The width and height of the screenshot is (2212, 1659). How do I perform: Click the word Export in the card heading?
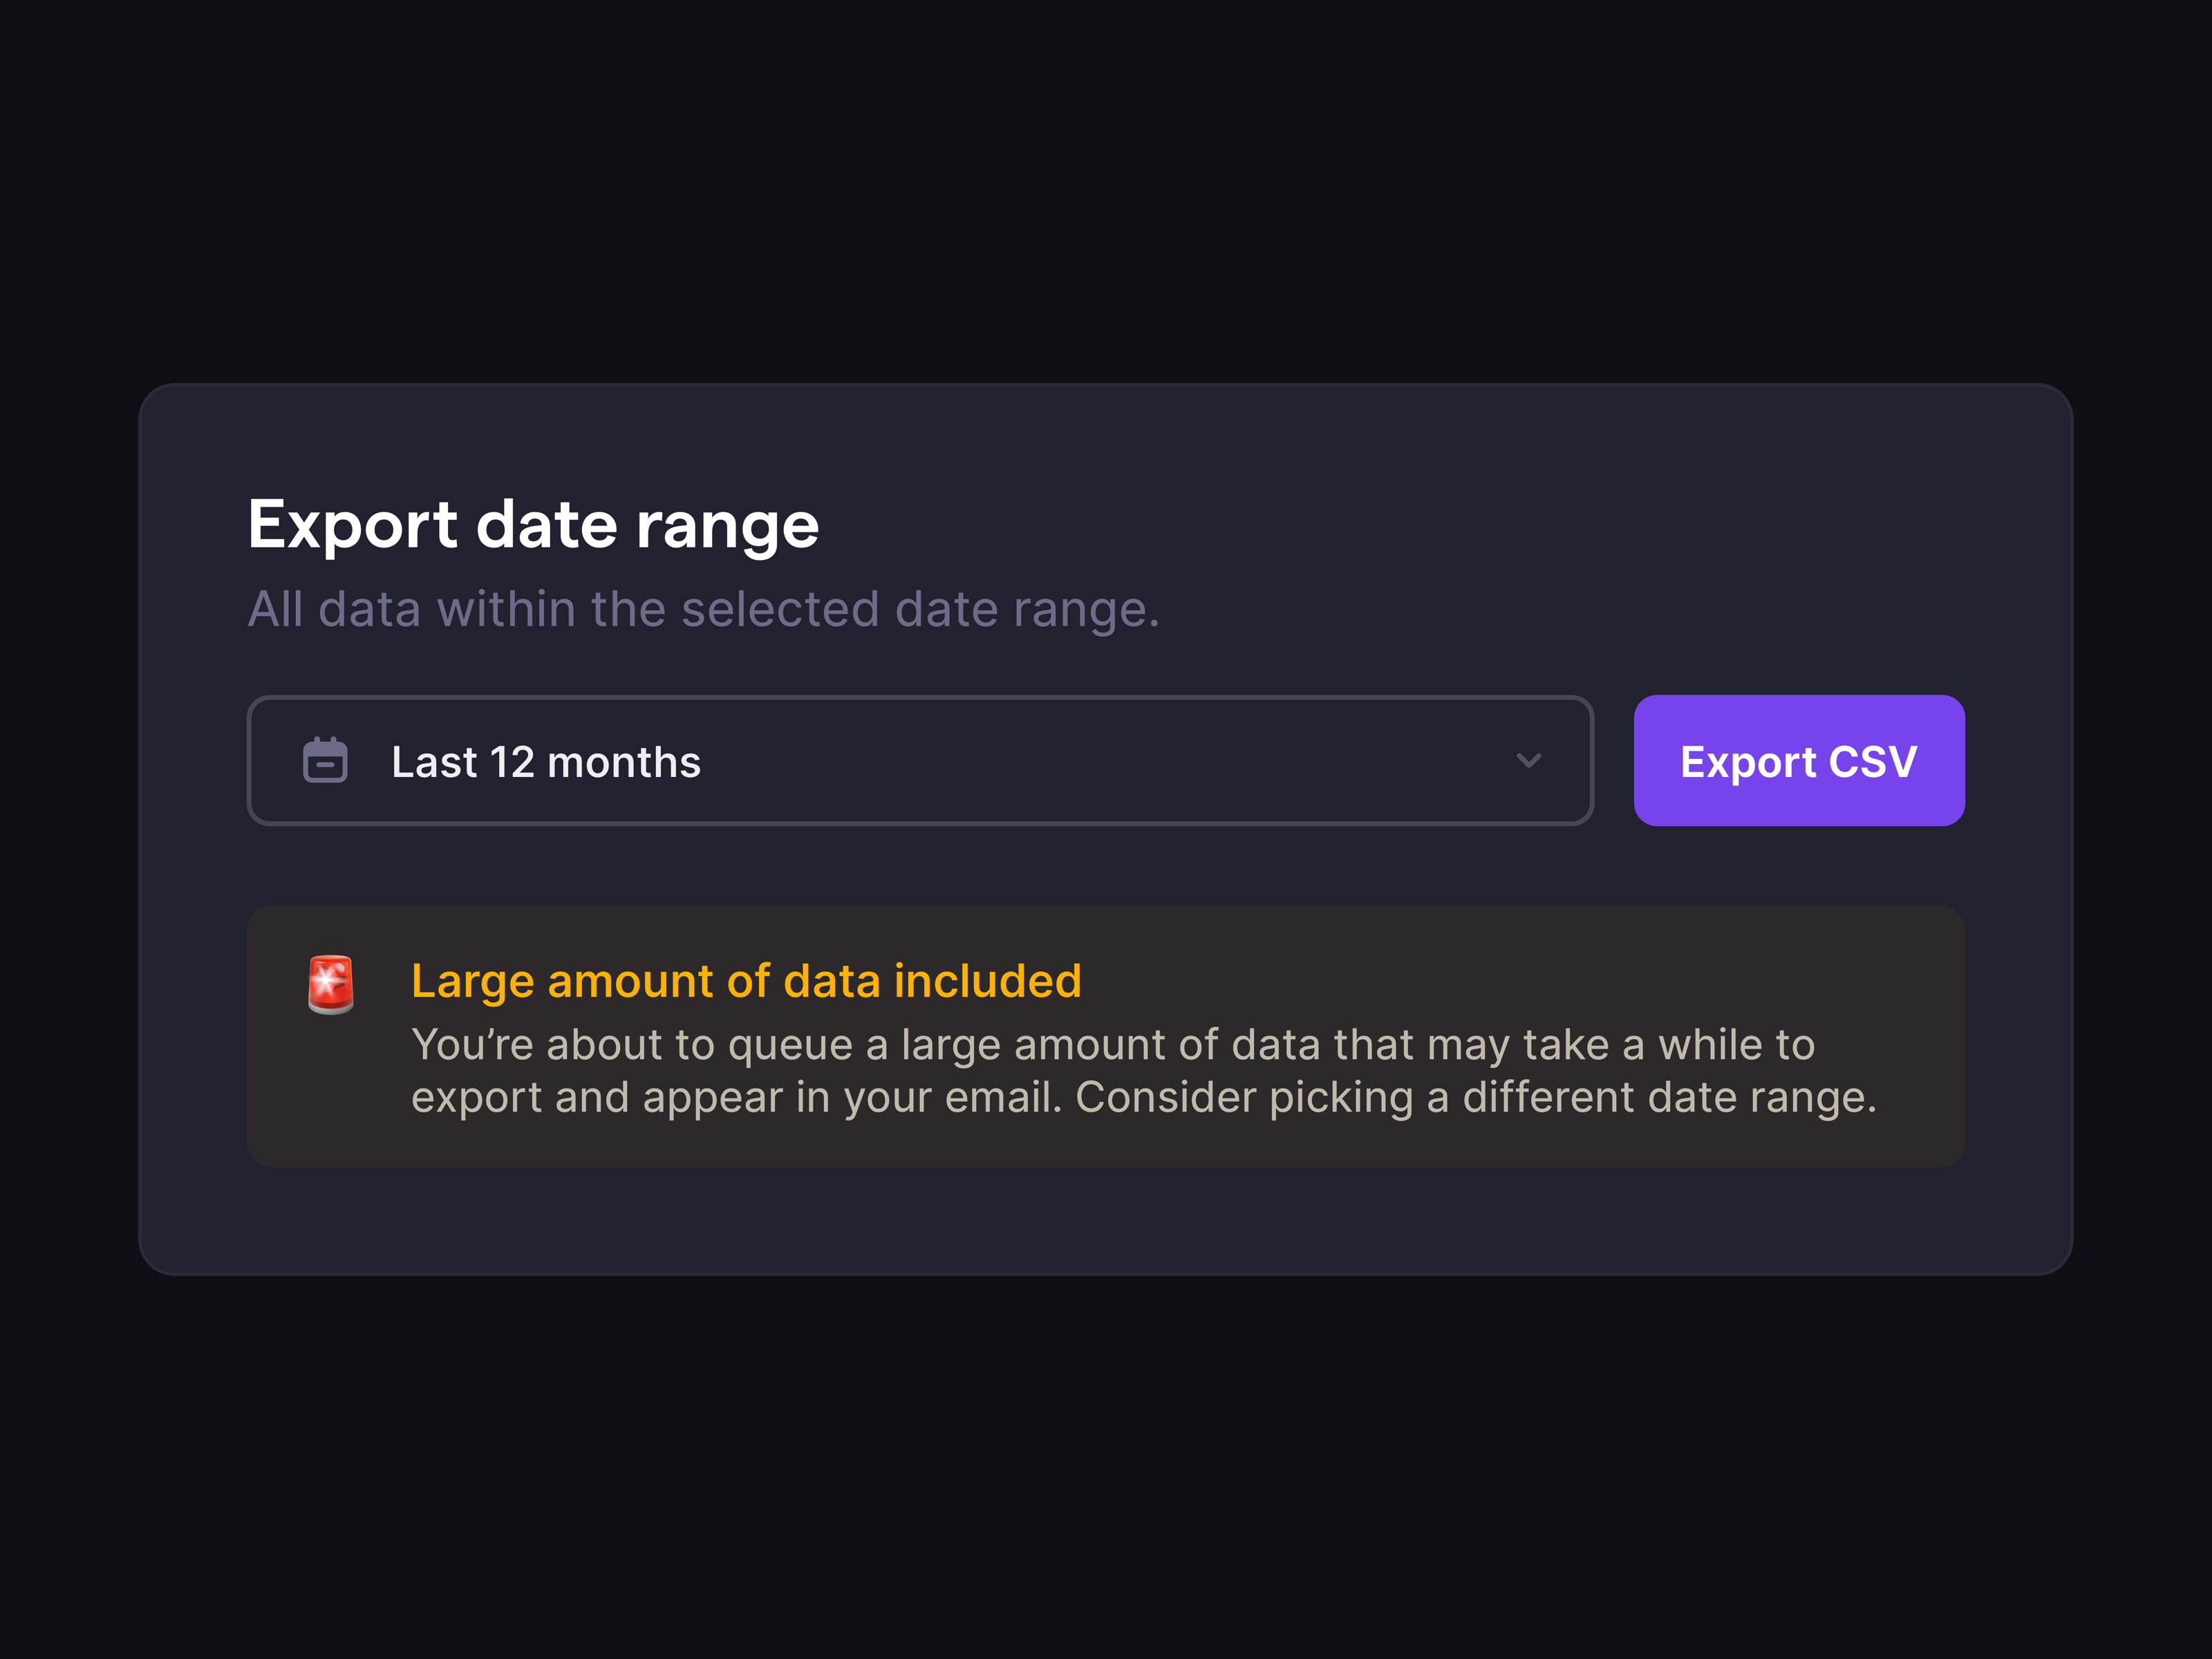[353, 526]
